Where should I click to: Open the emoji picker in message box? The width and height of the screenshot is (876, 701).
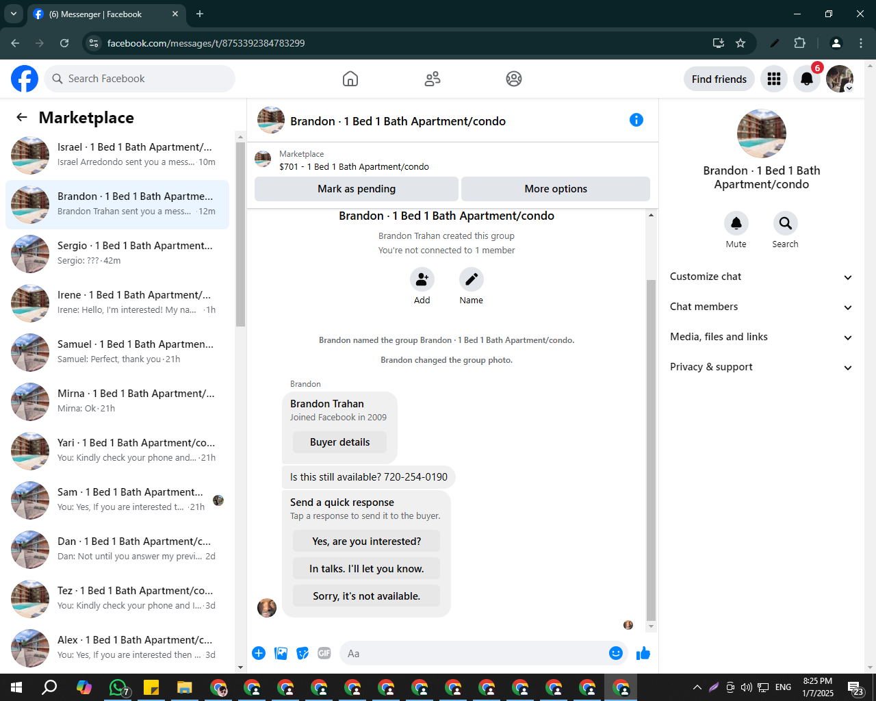click(x=616, y=653)
